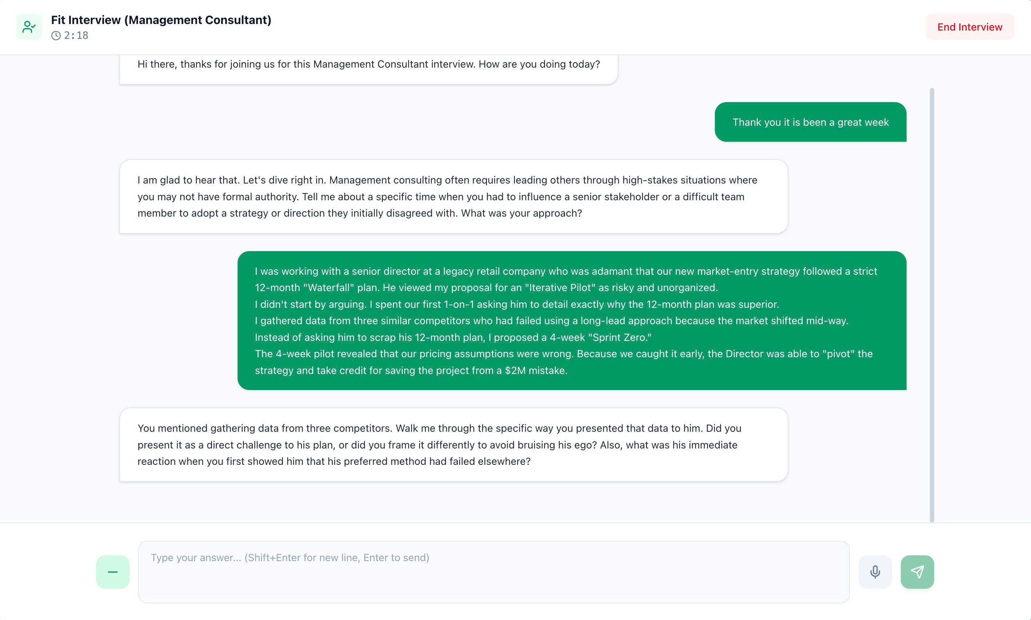
Task: Click the 'What was your approach?' question text
Action: pyautogui.click(x=521, y=213)
